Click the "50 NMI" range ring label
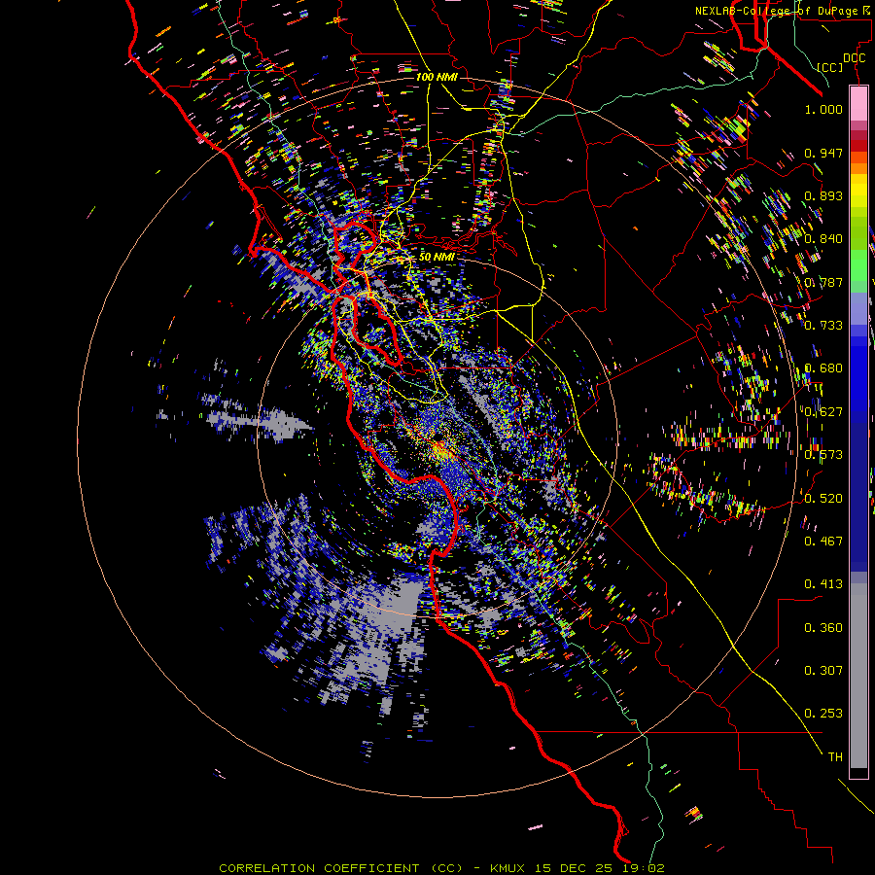Viewport: 875px width, 875px height. pos(437,257)
